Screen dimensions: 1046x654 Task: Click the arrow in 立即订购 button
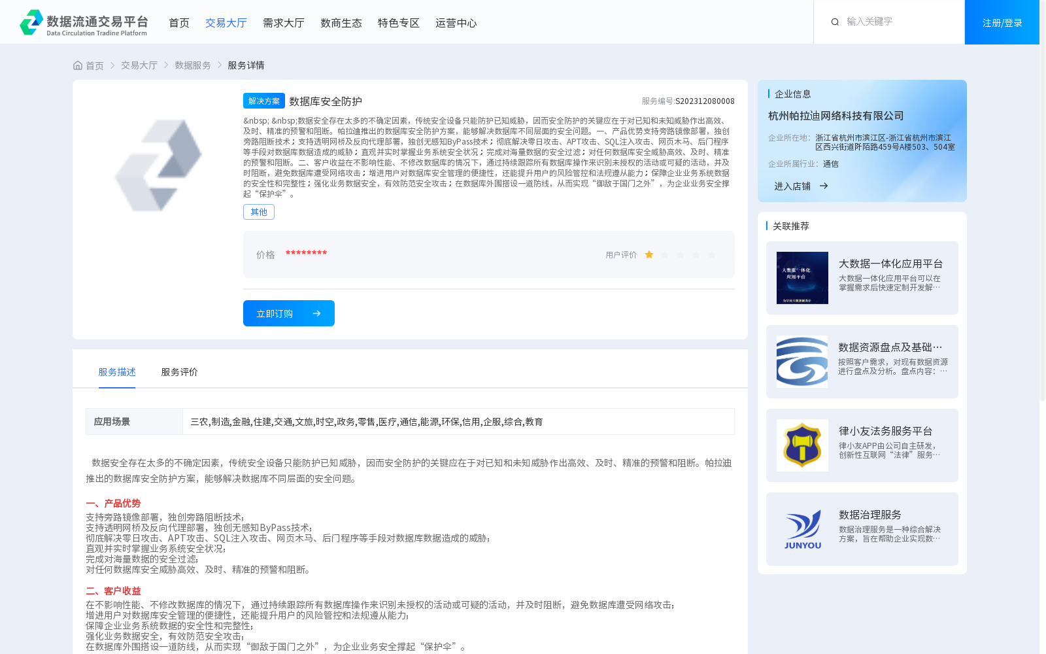coord(316,313)
